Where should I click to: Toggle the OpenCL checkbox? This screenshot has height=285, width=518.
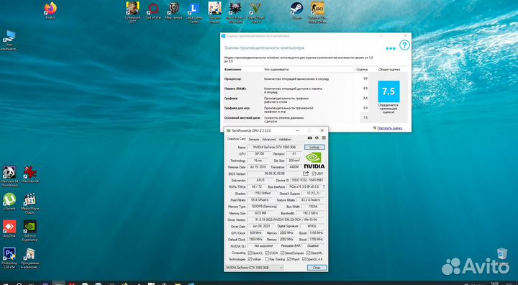[x=250, y=253]
